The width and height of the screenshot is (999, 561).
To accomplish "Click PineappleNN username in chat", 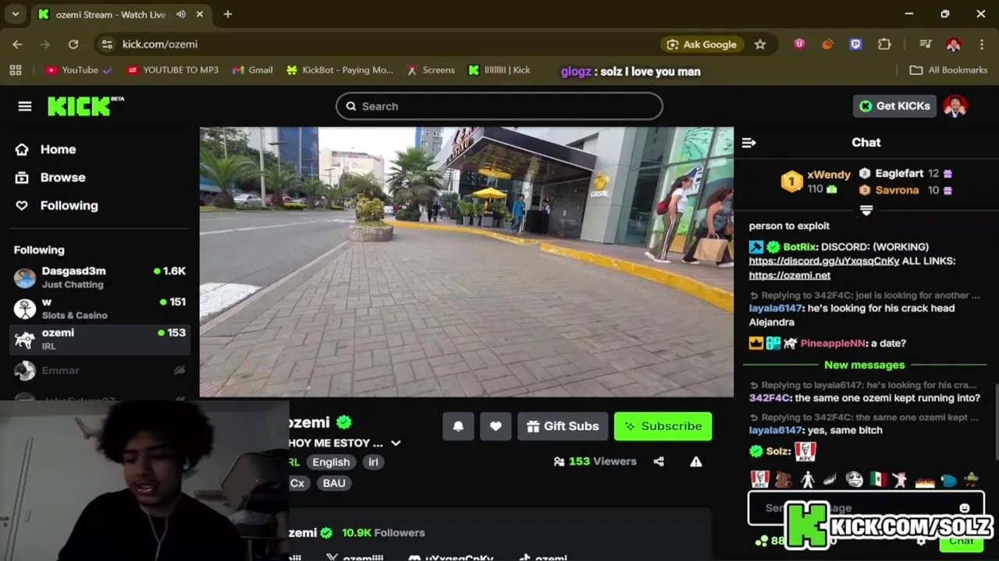I will click(x=833, y=343).
